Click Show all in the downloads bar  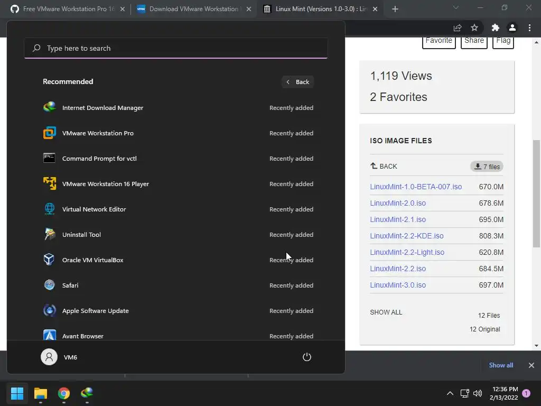coord(501,365)
